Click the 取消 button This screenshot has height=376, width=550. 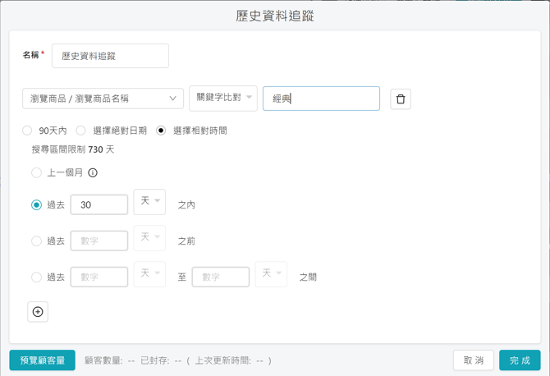pos(474,360)
